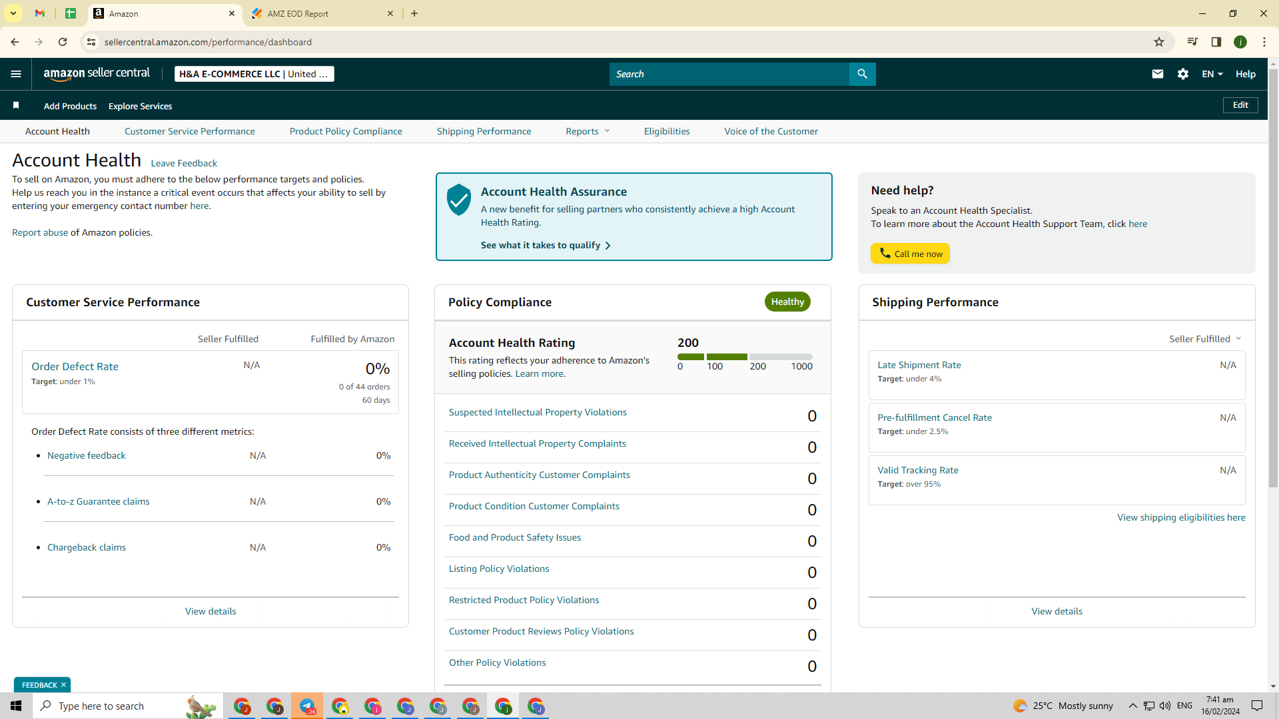Go back to the previous page
Screen dimensions: 1279x719
pos(15,42)
